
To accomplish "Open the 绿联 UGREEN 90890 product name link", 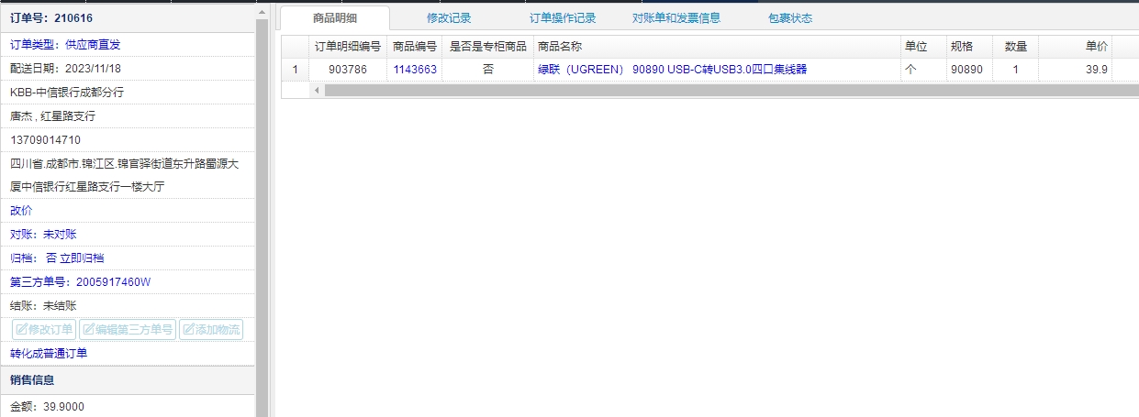I will point(672,70).
